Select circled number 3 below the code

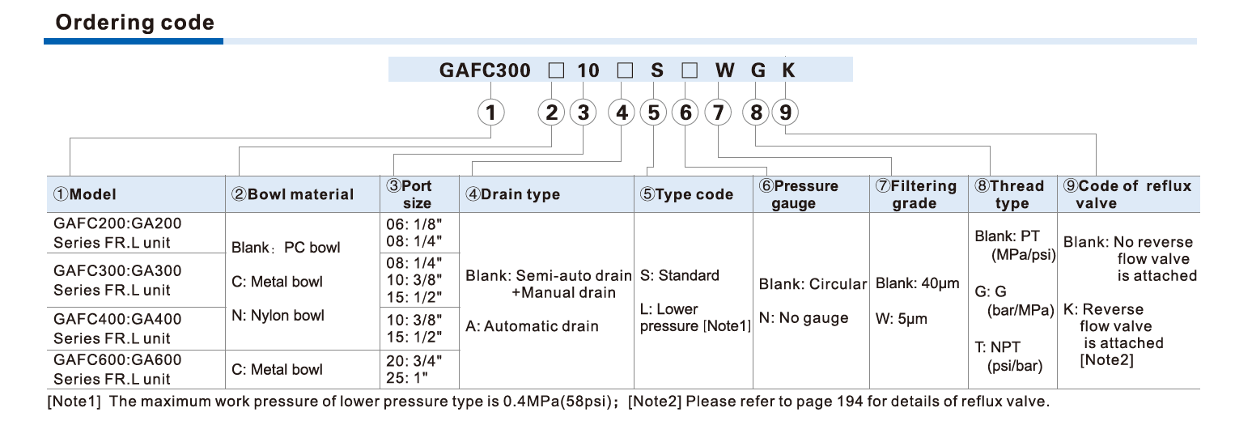(x=583, y=113)
